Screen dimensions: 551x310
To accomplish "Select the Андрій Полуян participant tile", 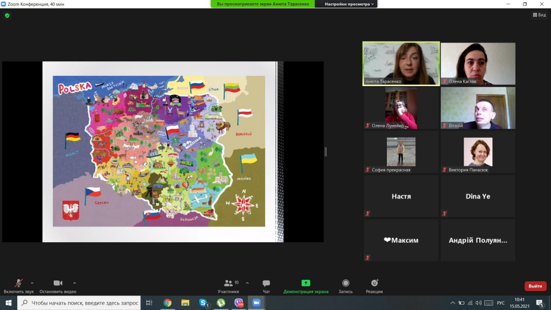I will tap(478, 241).
